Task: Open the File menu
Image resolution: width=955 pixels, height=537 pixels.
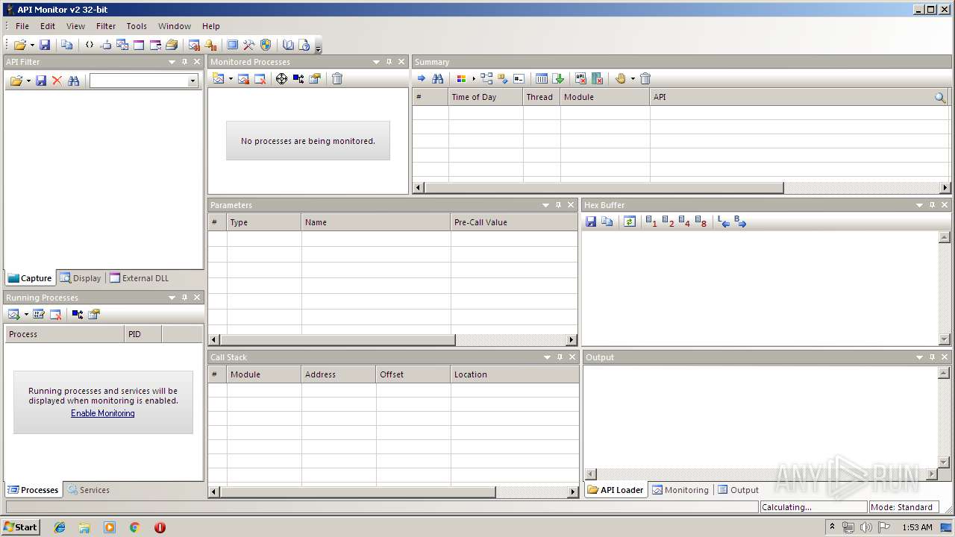Action: (x=22, y=26)
